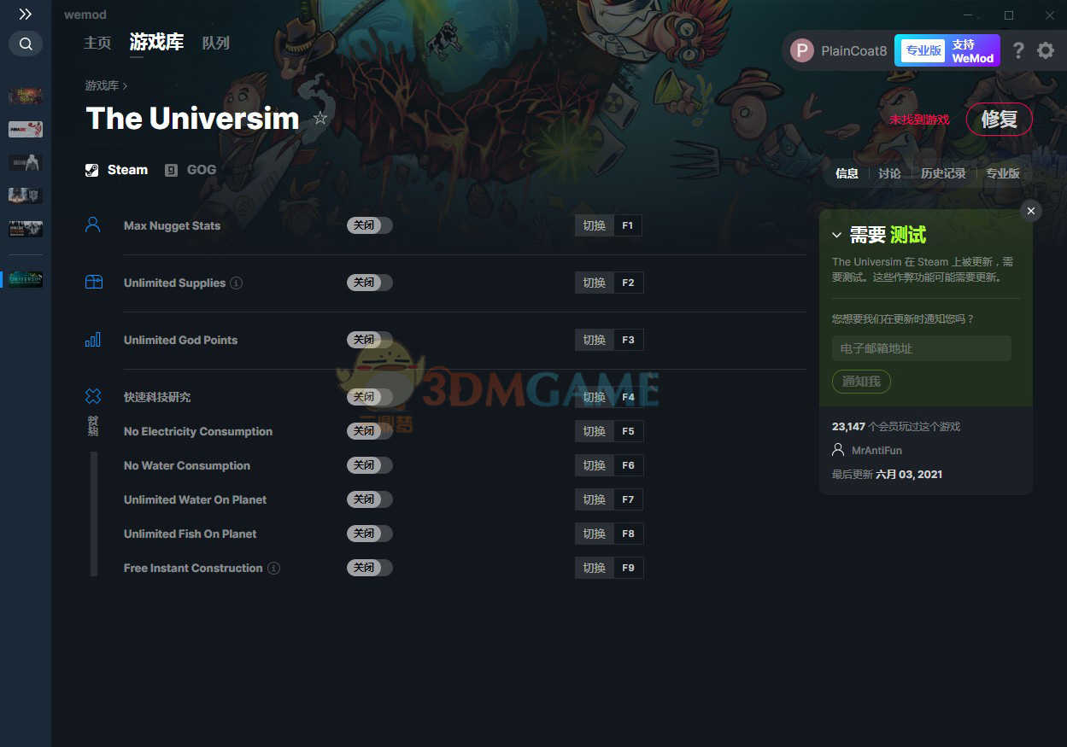The height and width of the screenshot is (747, 1067).
Task: Open 讨论 tab
Action: (889, 173)
